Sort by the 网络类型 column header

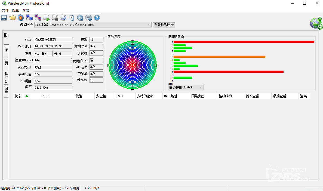coord(203,96)
